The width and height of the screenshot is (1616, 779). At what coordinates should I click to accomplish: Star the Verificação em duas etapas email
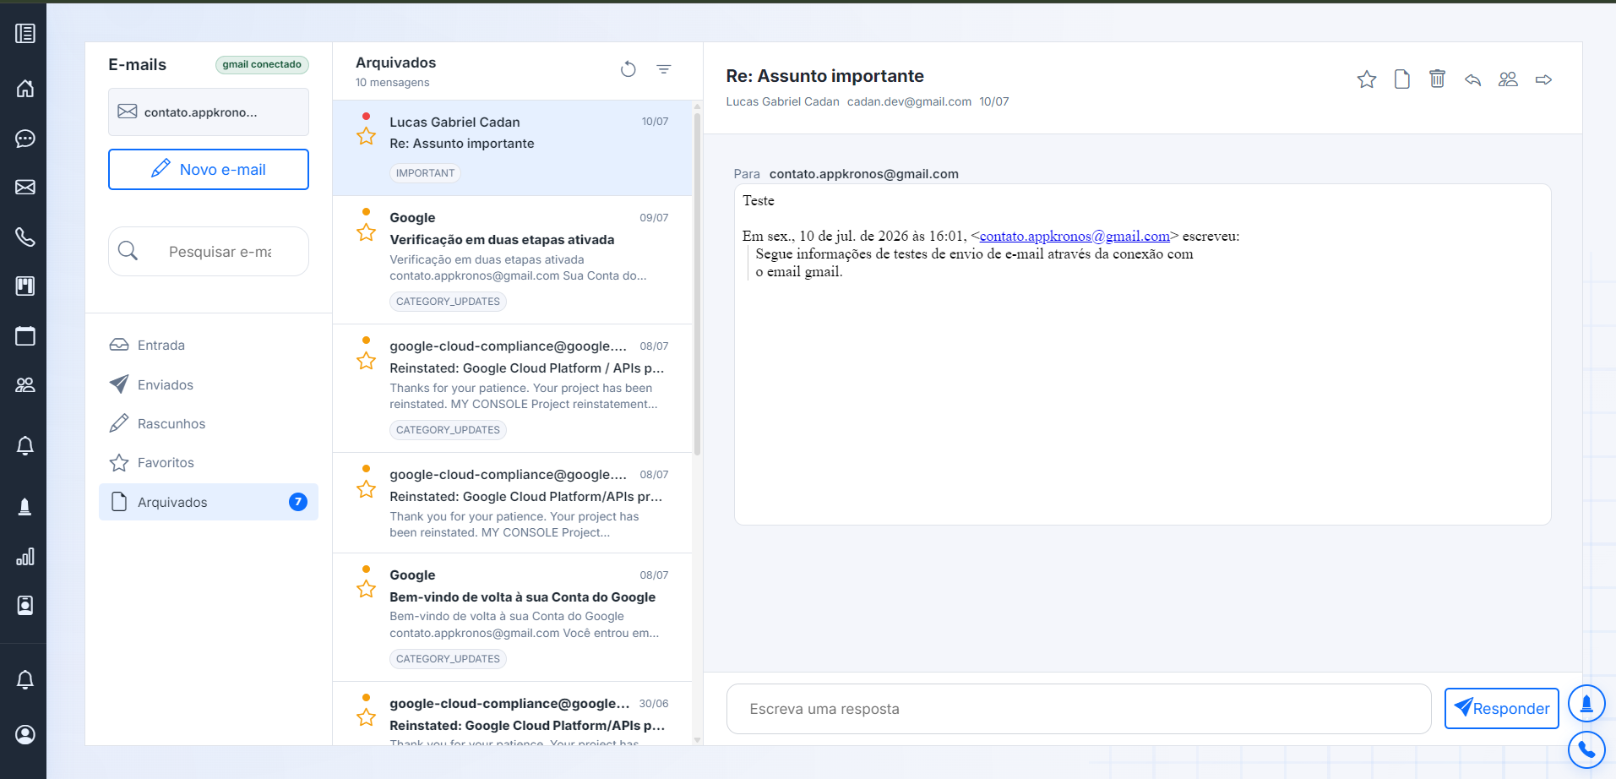click(x=366, y=232)
